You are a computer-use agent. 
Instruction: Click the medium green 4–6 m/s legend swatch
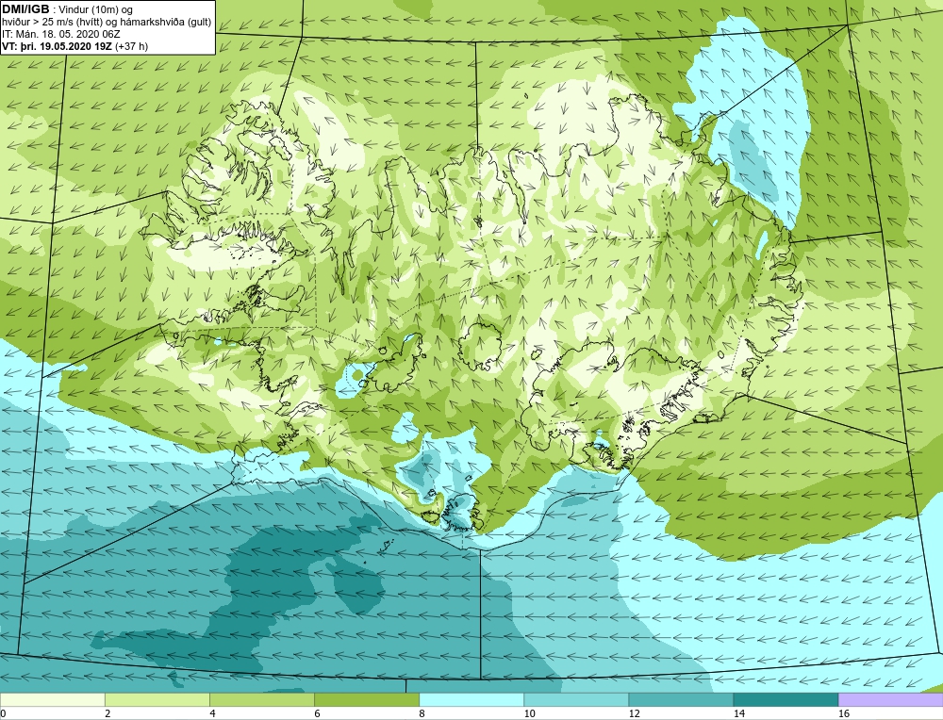pyautogui.click(x=261, y=699)
